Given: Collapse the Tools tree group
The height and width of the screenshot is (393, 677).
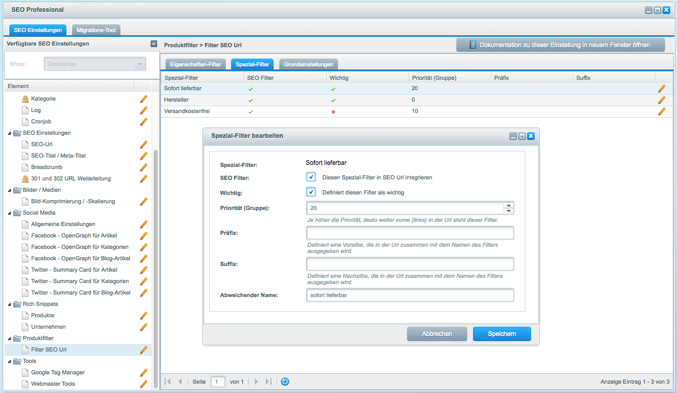Looking at the screenshot, I should coord(10,361).
